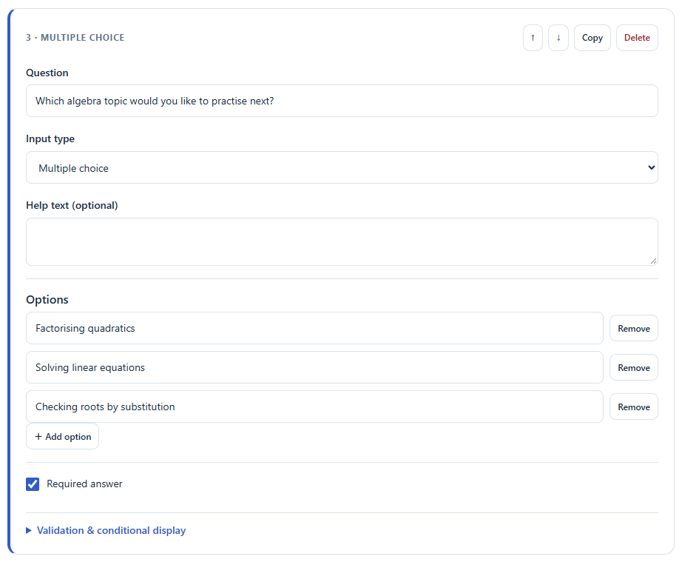Click into the Help text box

tap(342, 241)
